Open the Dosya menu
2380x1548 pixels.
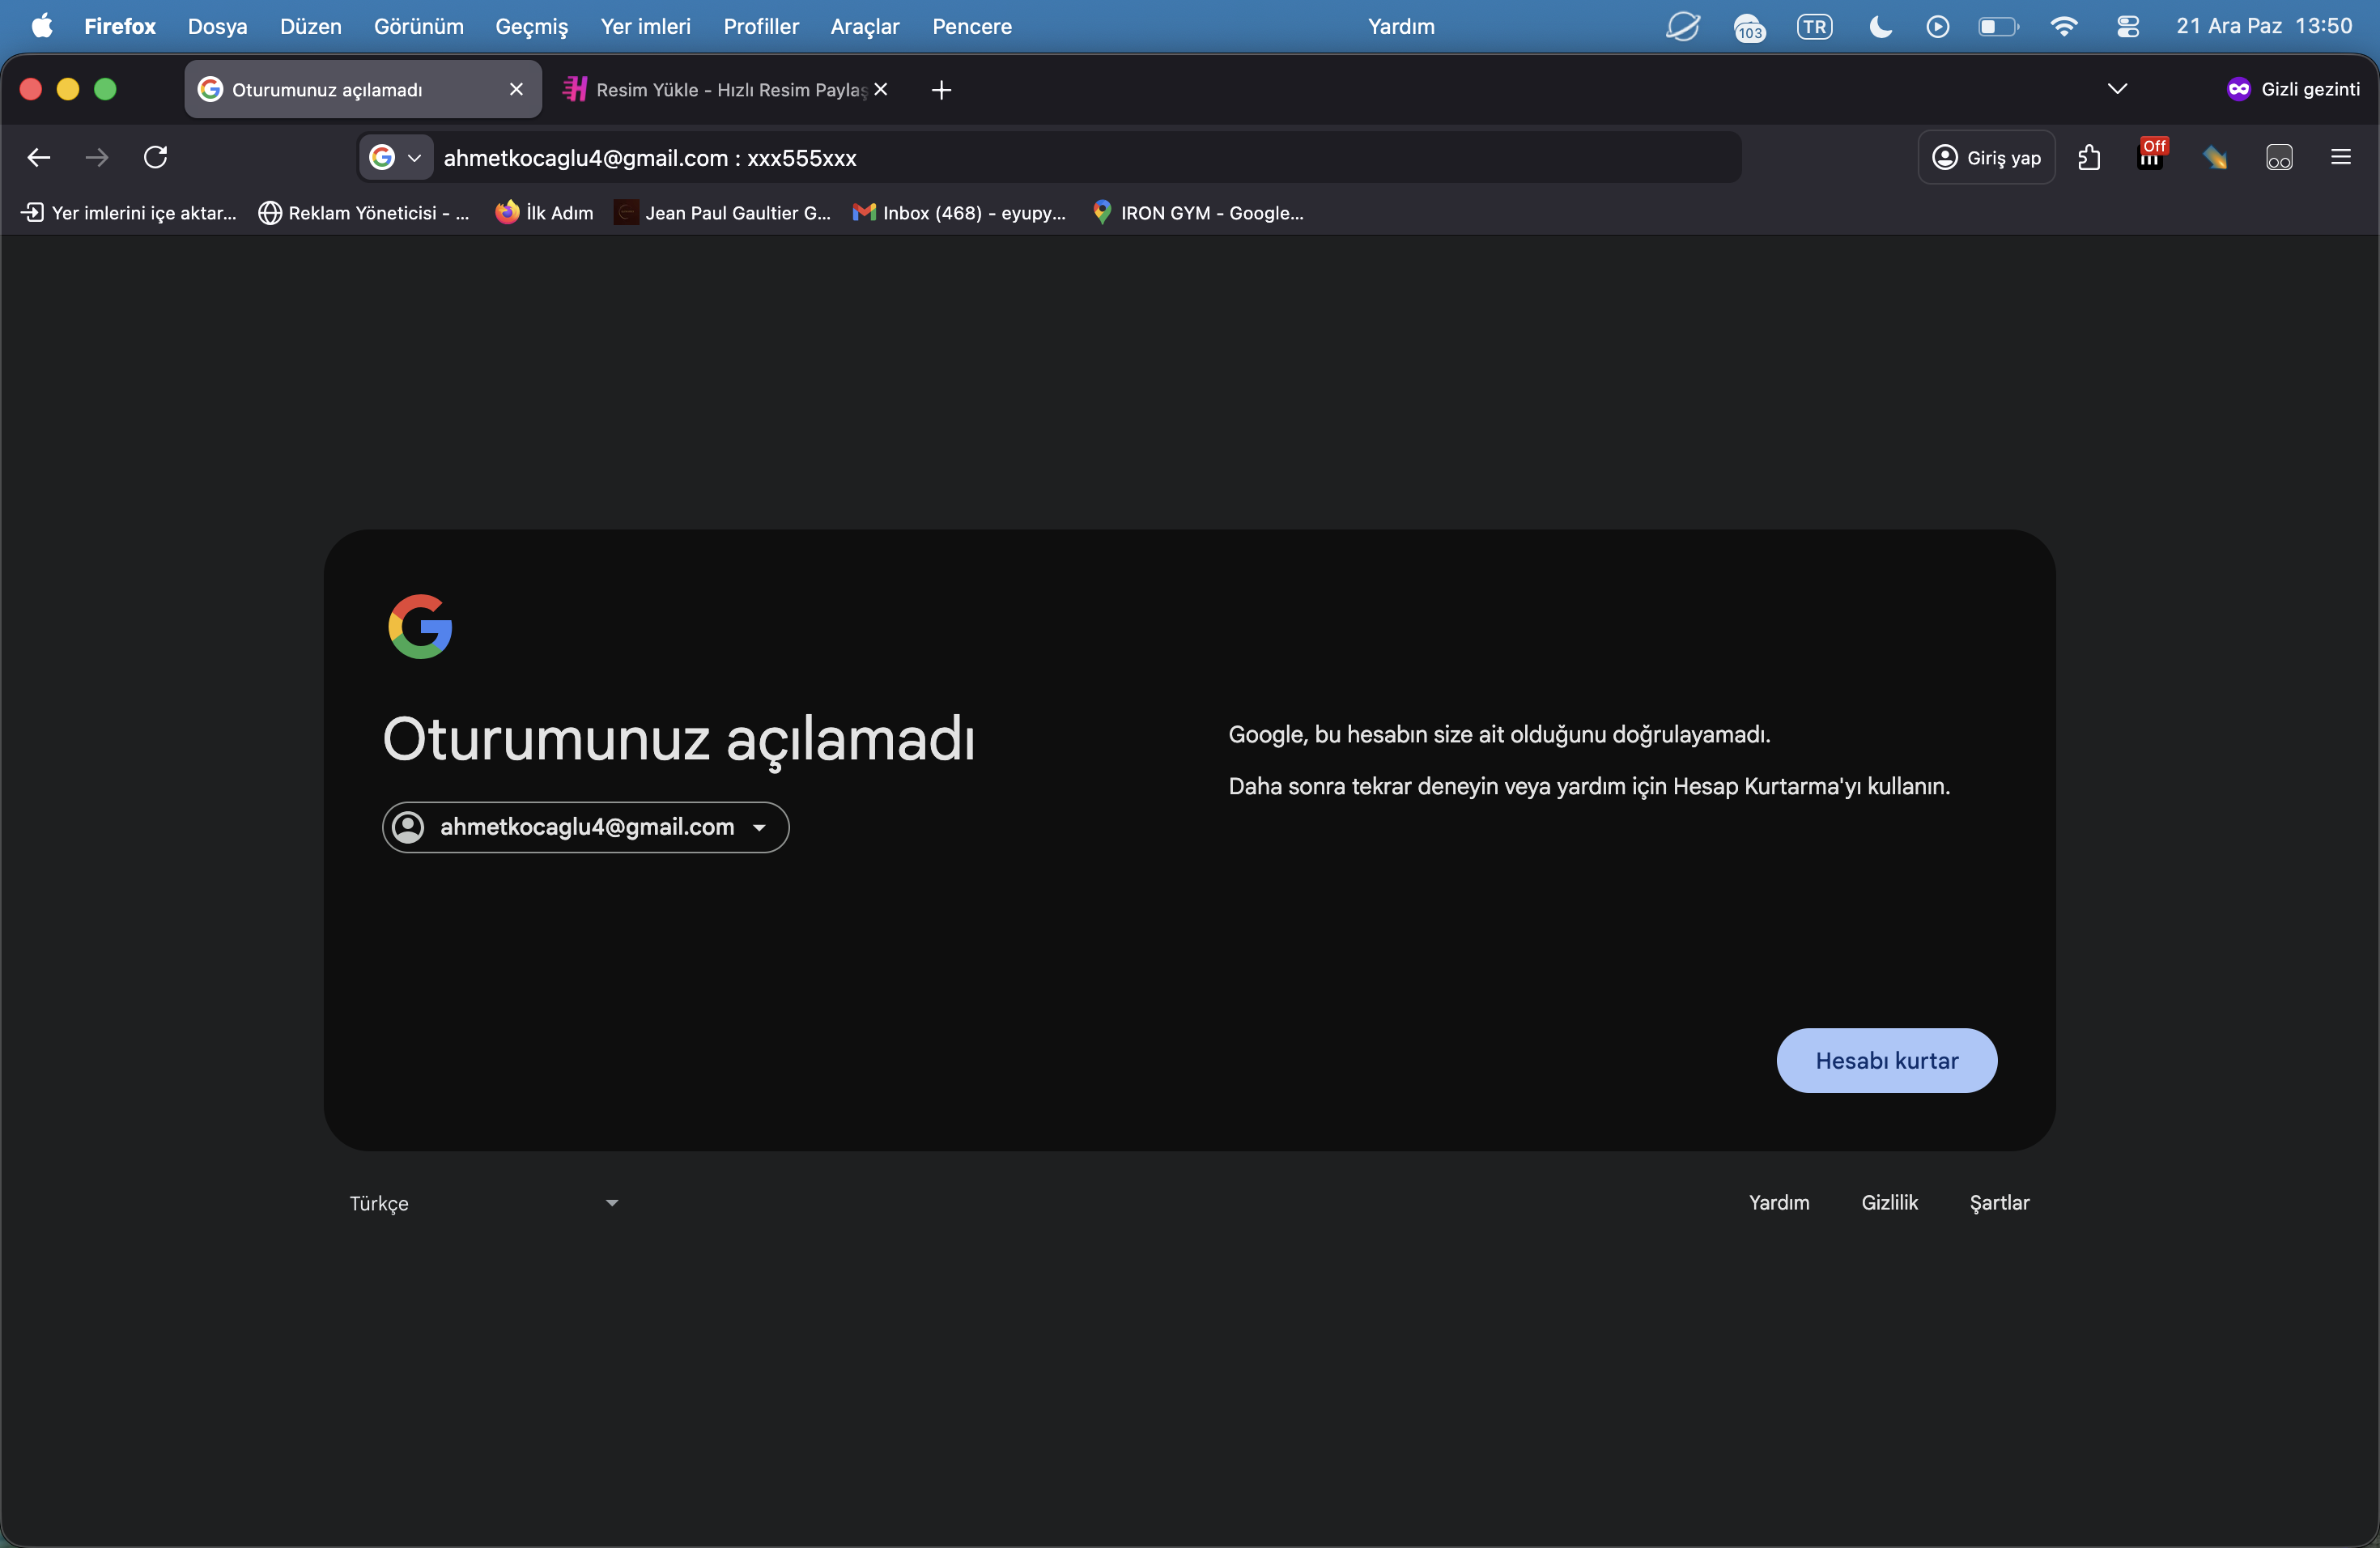tap(217, 26)
